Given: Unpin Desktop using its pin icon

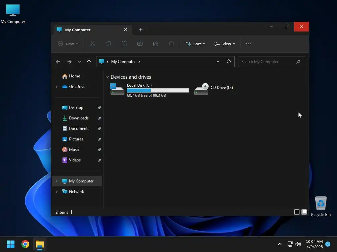Looking at the screenshot, I should (99, 108).
